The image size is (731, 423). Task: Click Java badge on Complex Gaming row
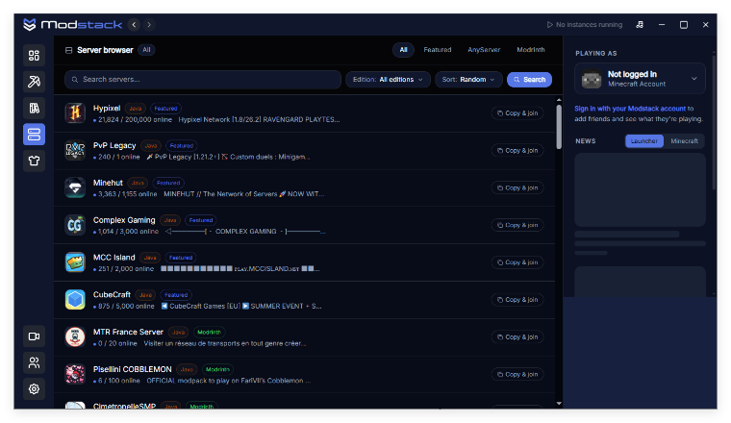(x=170, y=220)
